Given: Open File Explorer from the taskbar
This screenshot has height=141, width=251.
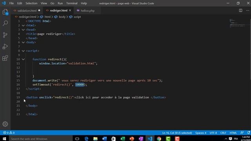Looking at the screenshot, I should [95, 139].
